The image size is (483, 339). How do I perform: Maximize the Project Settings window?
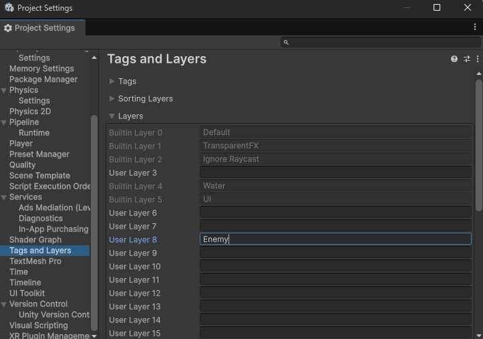(437, 7)
